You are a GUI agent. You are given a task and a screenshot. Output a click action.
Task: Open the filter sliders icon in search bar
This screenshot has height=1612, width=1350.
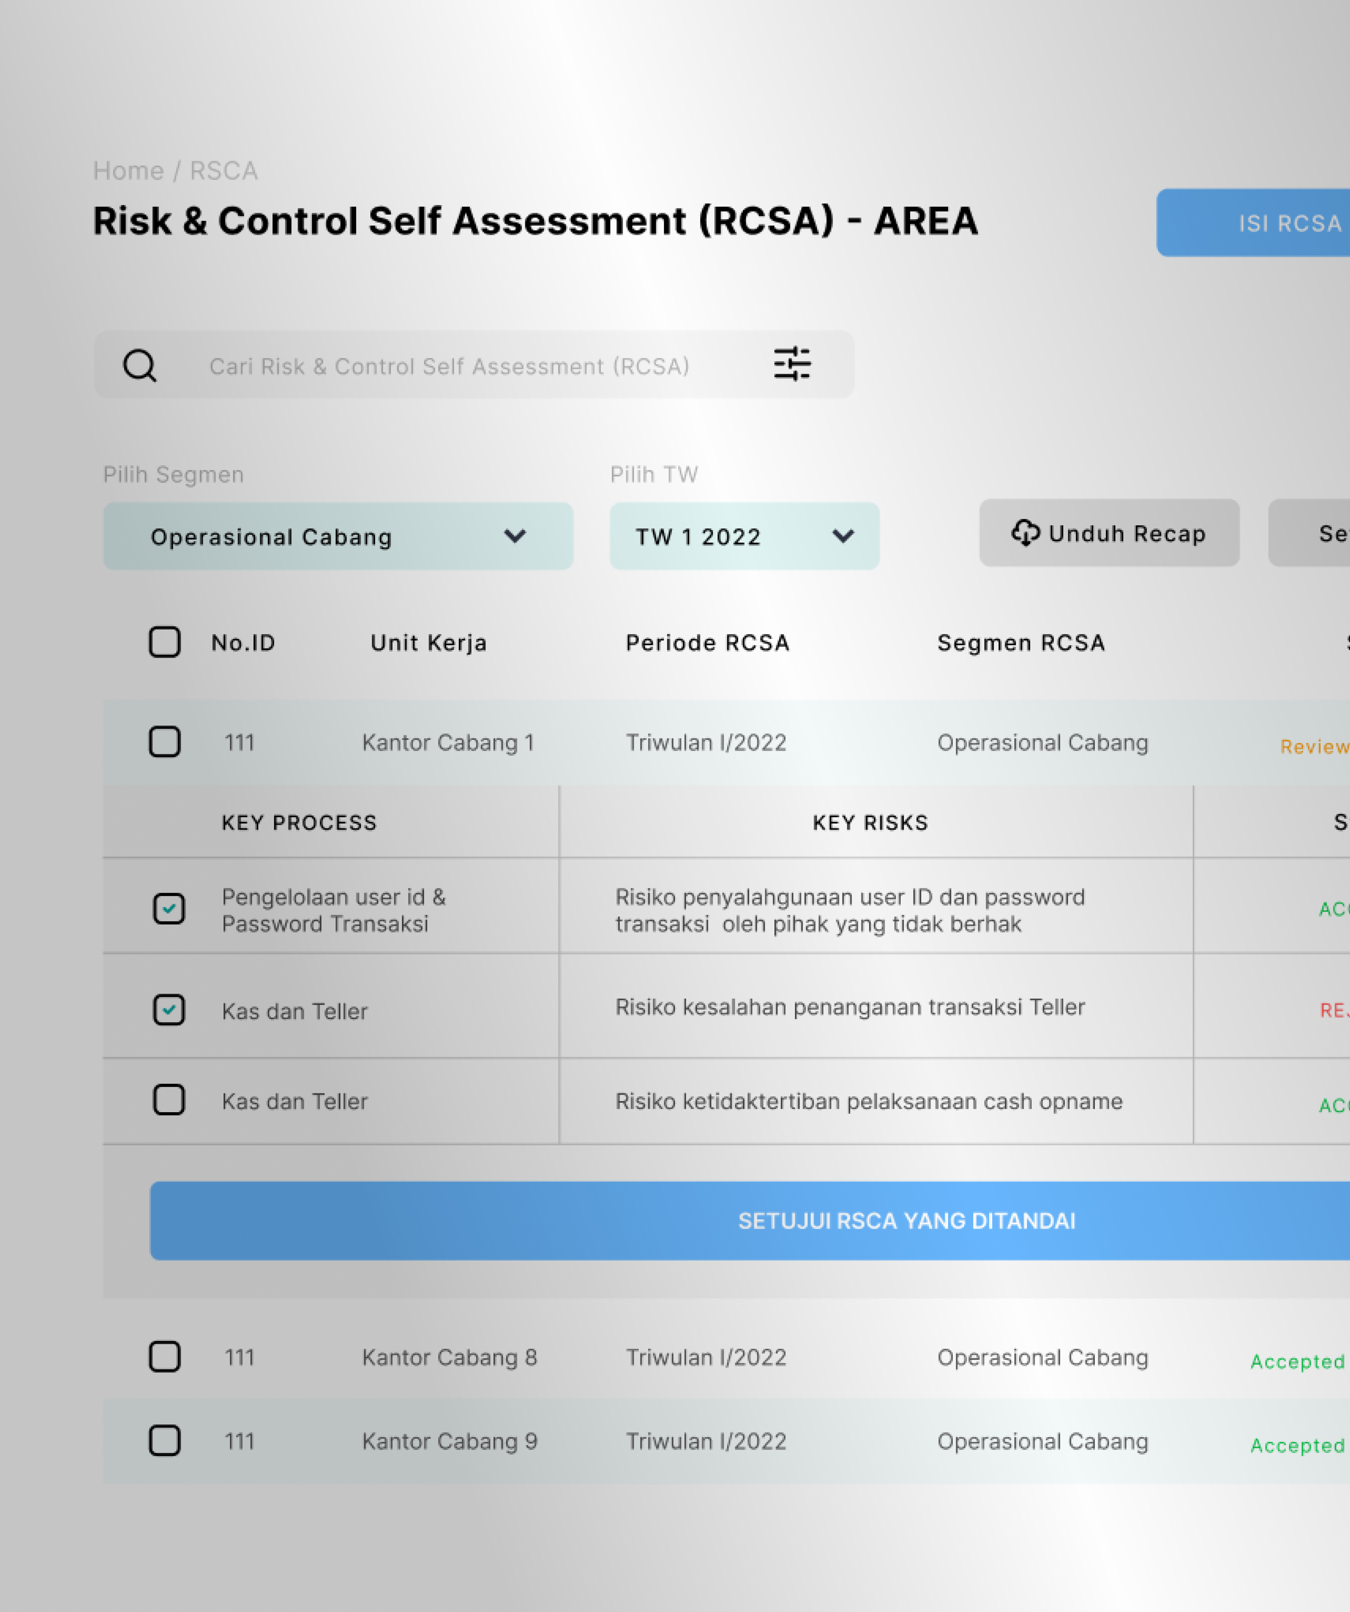(x=792, y=364)
